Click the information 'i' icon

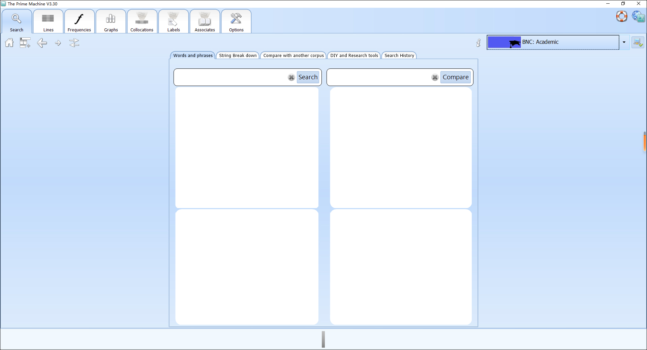(479, 43)
